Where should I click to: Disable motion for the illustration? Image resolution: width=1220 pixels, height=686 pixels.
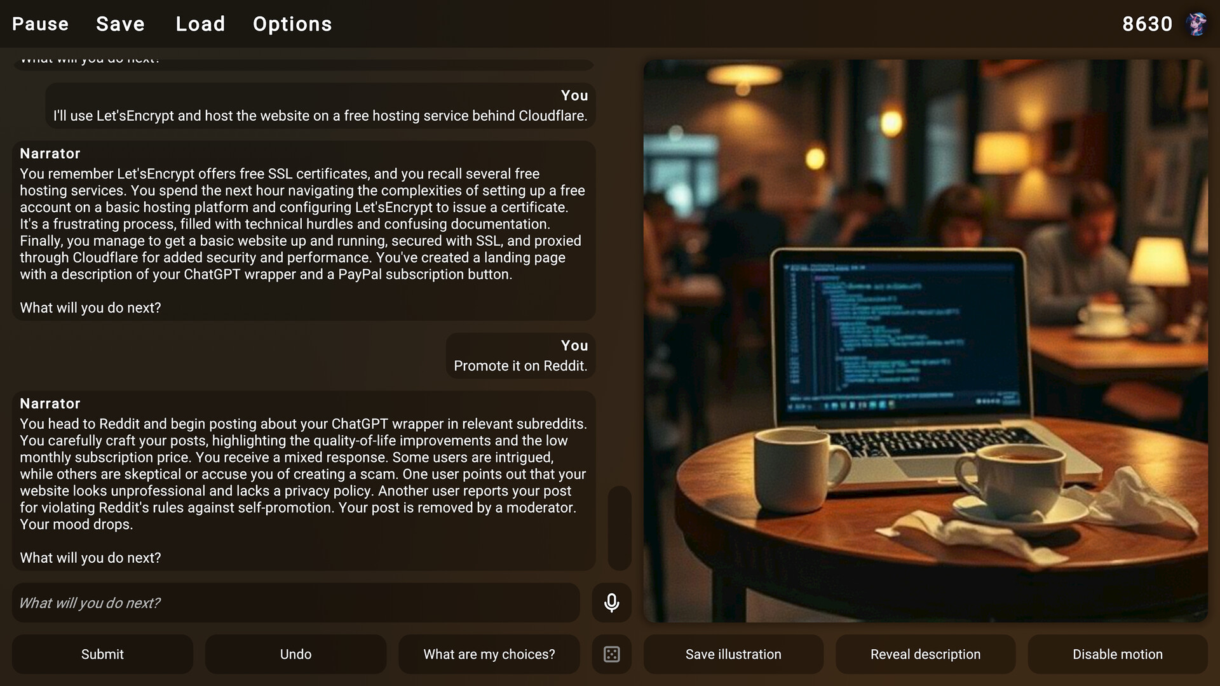(x=1117, y=654)
